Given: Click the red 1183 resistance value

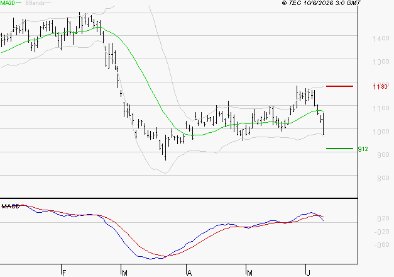Looking at the screenshot, I should [380, 87].
